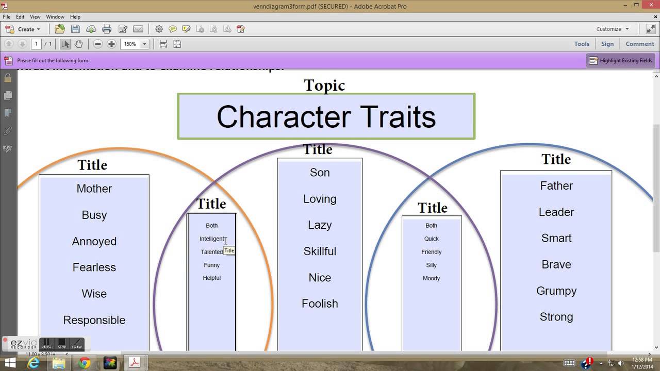Open the Signatures panel icon

pos(8,148)
